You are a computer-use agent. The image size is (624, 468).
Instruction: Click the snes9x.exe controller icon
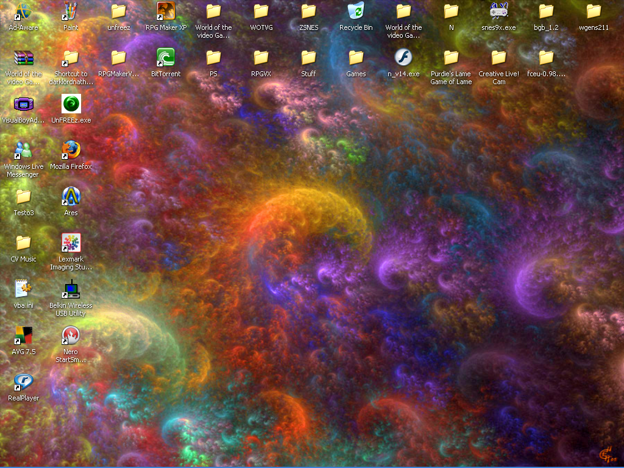coord(498,11)
